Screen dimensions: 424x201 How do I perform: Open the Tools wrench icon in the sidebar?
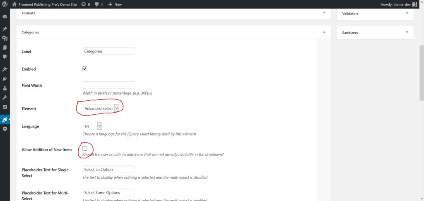[5, 97]
